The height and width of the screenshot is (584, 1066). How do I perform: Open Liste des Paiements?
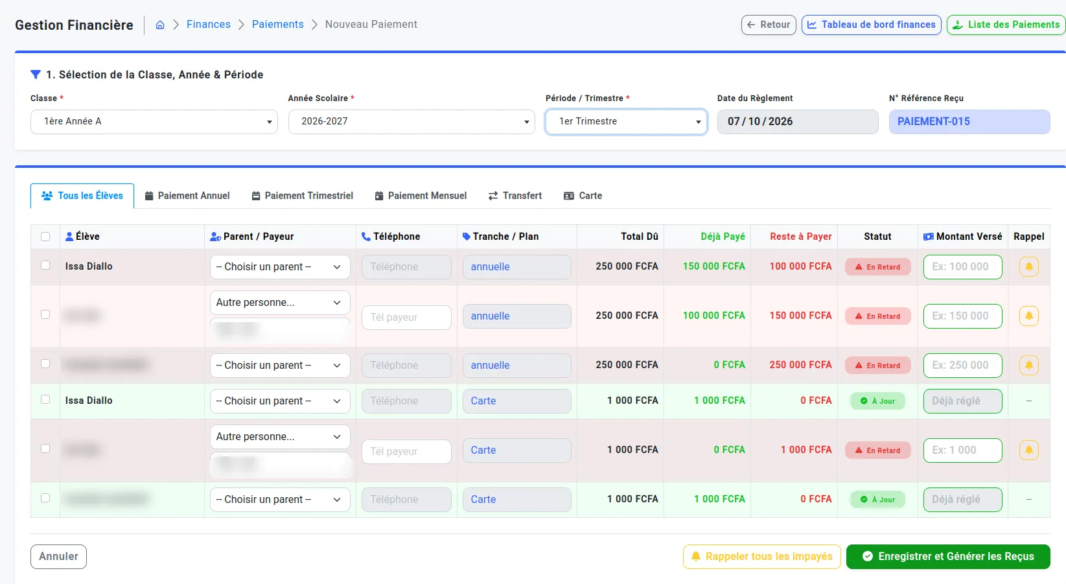point(1006,25)
